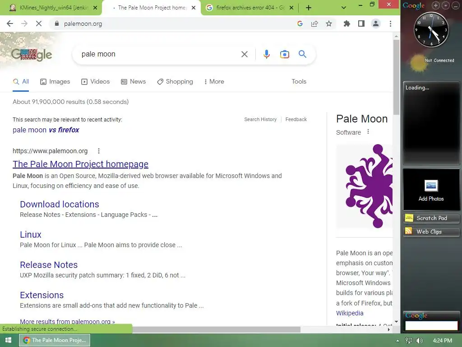
Task: Go back to the previous page
Action: 10,23
